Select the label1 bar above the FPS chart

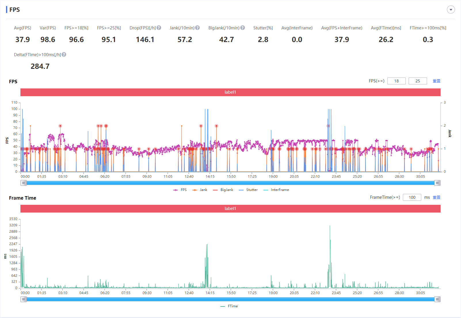click(x=230, y=92)
